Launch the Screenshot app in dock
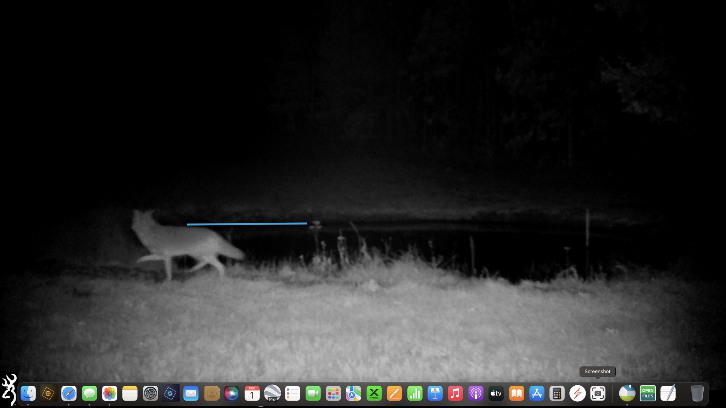Viewport: 726px width, 408px height. coord(598,393)
